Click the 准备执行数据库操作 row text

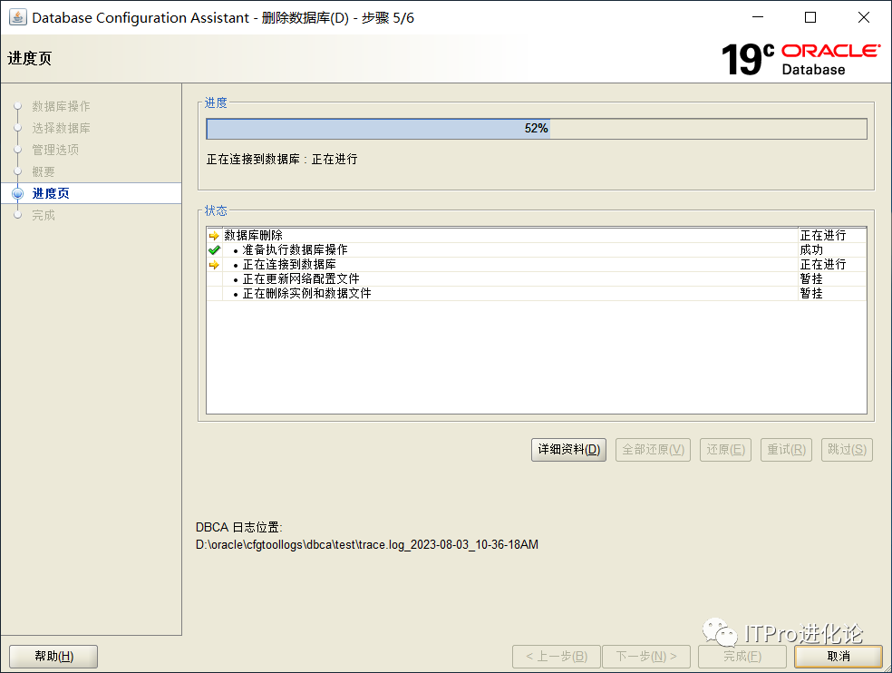pos(295,250)
